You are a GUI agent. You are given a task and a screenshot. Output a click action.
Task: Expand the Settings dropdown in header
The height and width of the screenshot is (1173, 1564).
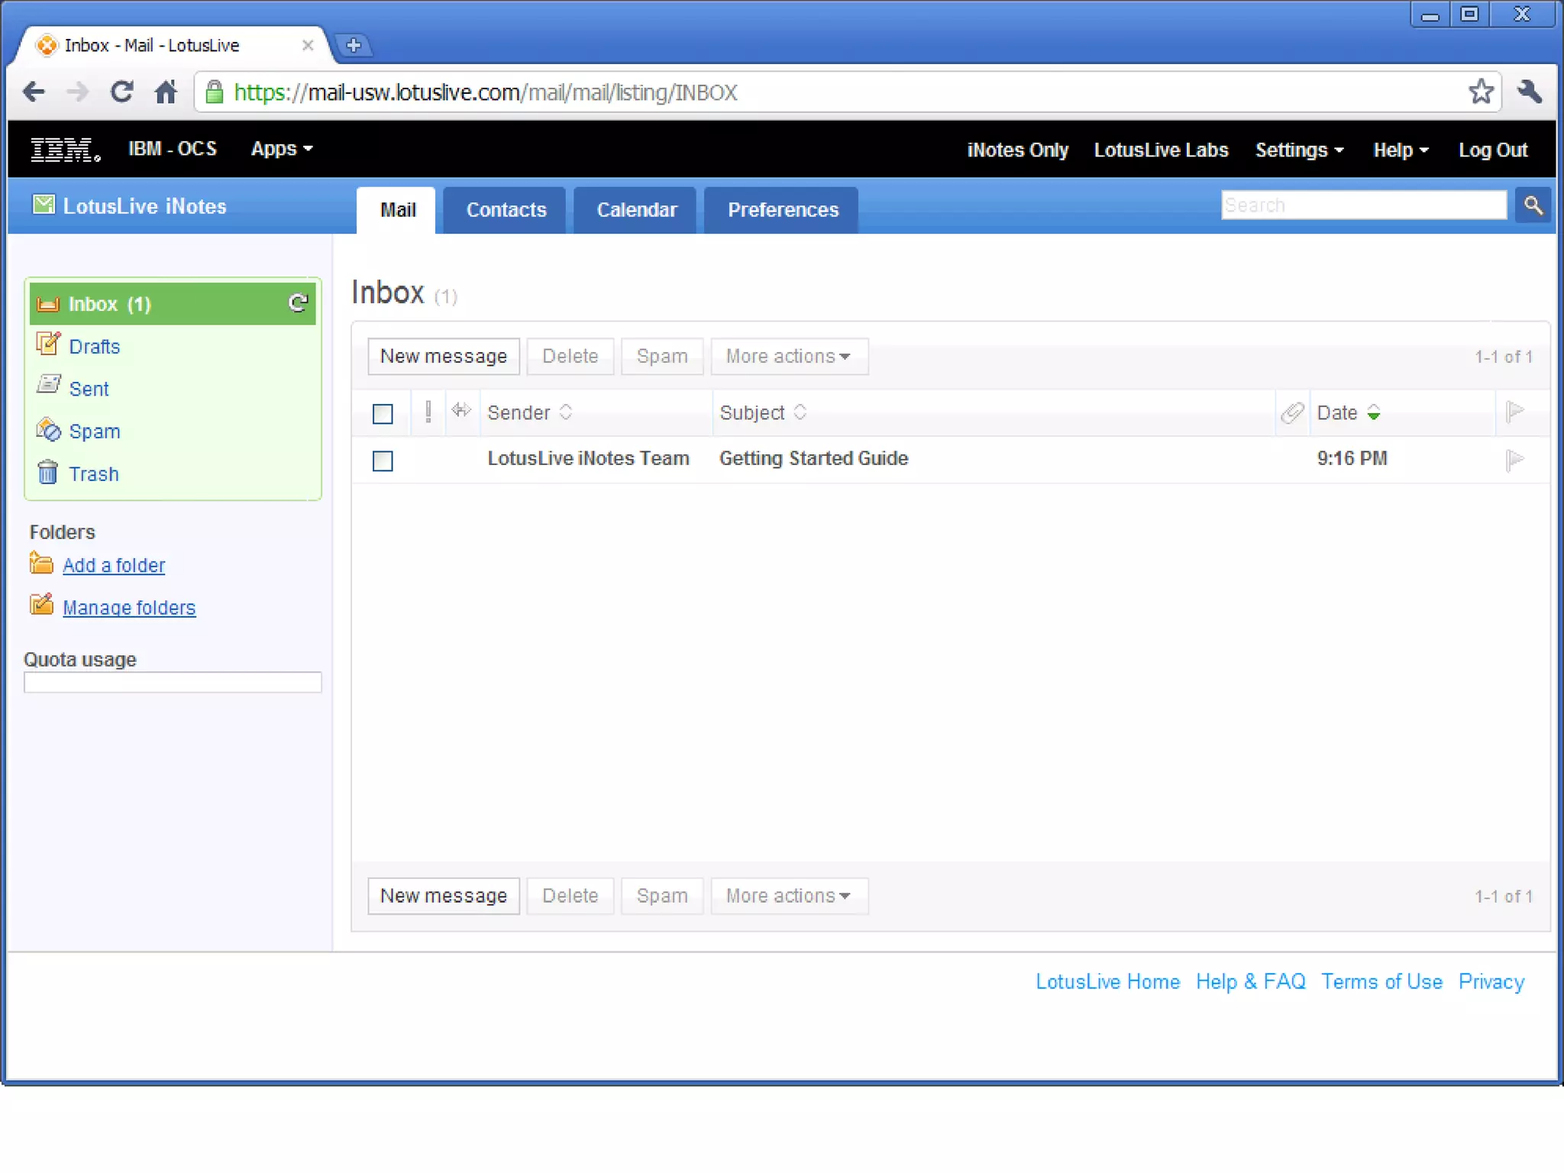tap(1298, 150)
